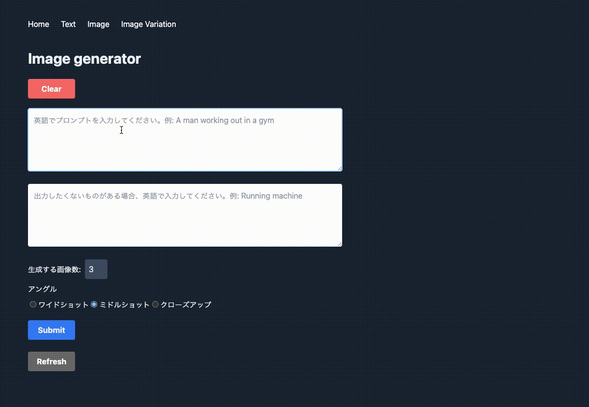Click the Refresh button

click(52, 361)
